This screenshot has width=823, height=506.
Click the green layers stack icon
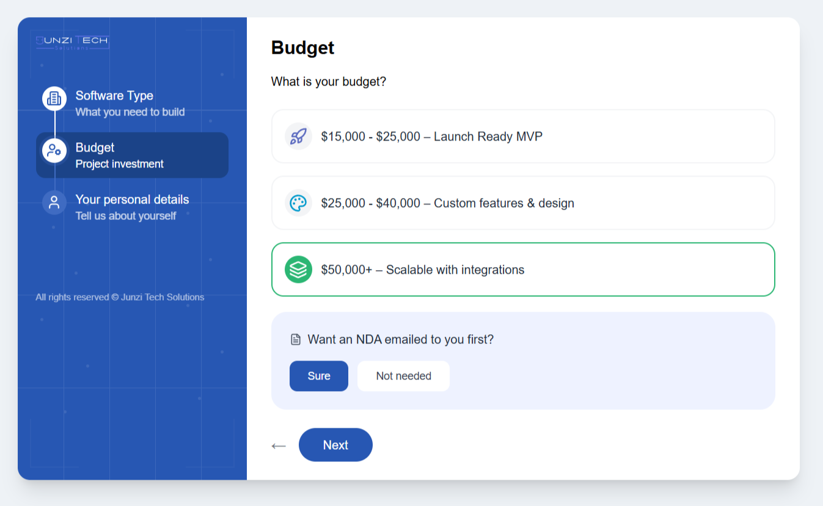(x=298, y=269)
